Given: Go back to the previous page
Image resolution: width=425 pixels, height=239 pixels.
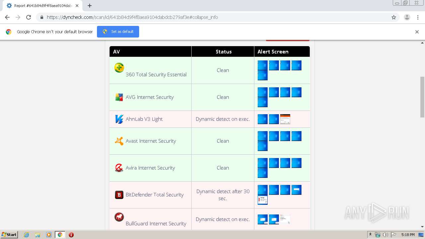Looking at the screenshot, I should pos(7,17).
